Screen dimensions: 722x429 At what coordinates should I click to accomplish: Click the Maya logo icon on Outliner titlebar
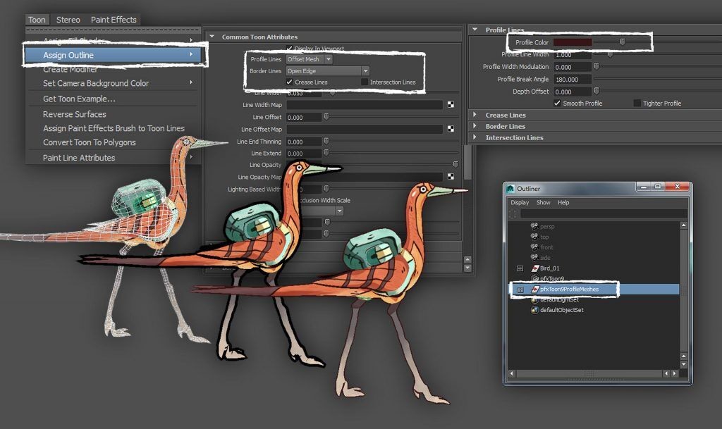coord(510,187)
